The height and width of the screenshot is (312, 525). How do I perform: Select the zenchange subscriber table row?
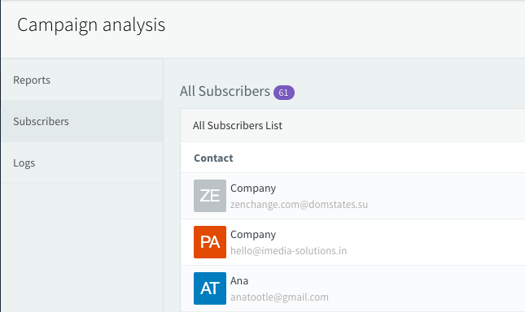tap(352, 196)
